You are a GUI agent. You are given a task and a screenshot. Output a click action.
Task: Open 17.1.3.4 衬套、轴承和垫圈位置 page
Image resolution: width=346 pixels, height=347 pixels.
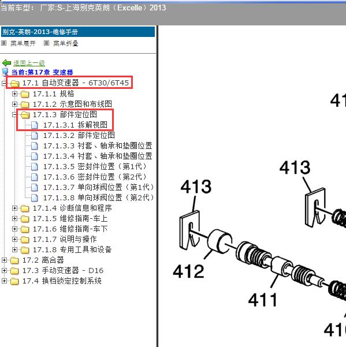click(x=98, y=156)
